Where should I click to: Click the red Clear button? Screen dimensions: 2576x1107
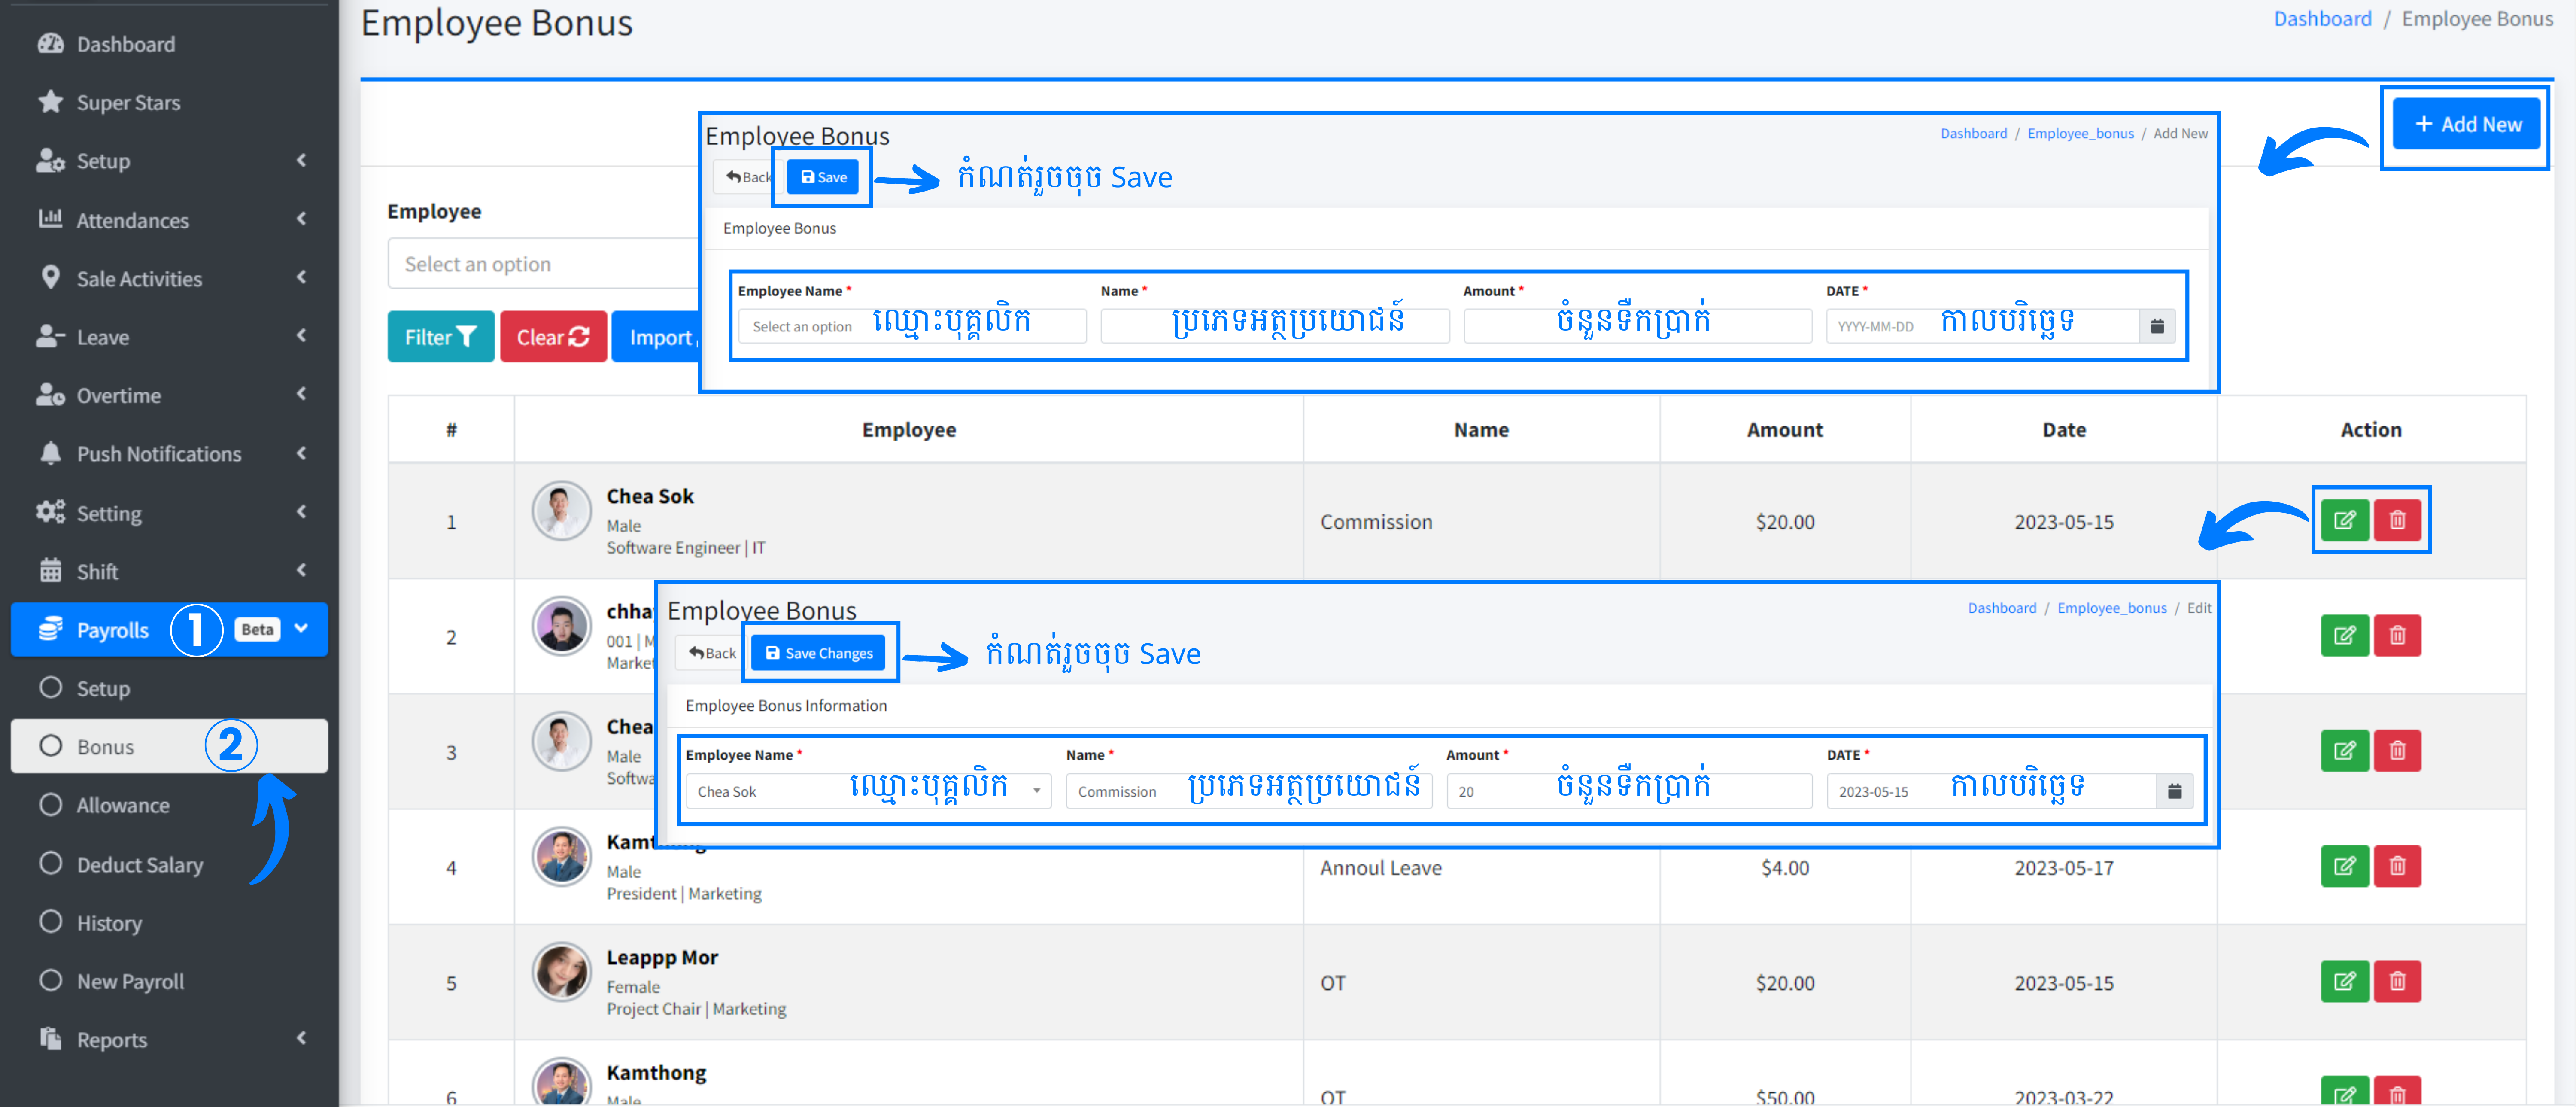(553, 337)
